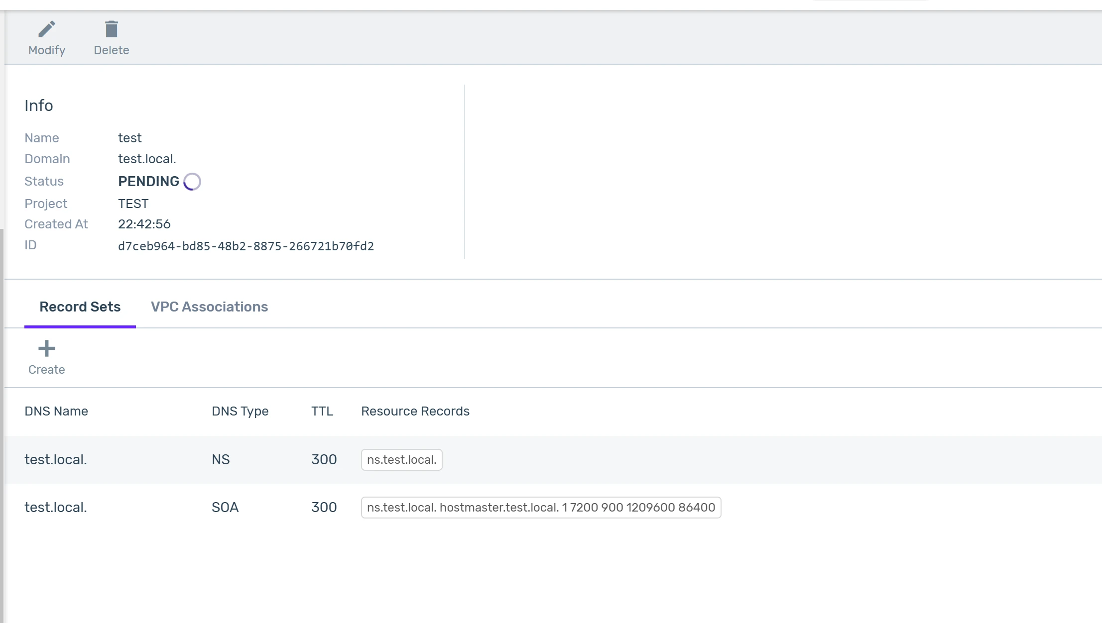
Task: Click the Modify pencil icon
Action: tap(47, 29)
